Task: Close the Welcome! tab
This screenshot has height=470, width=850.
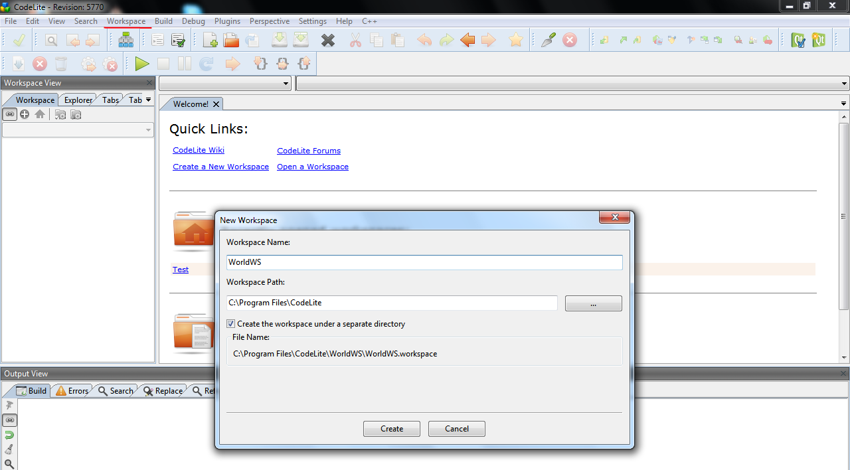Action: [x=216, y=104]
